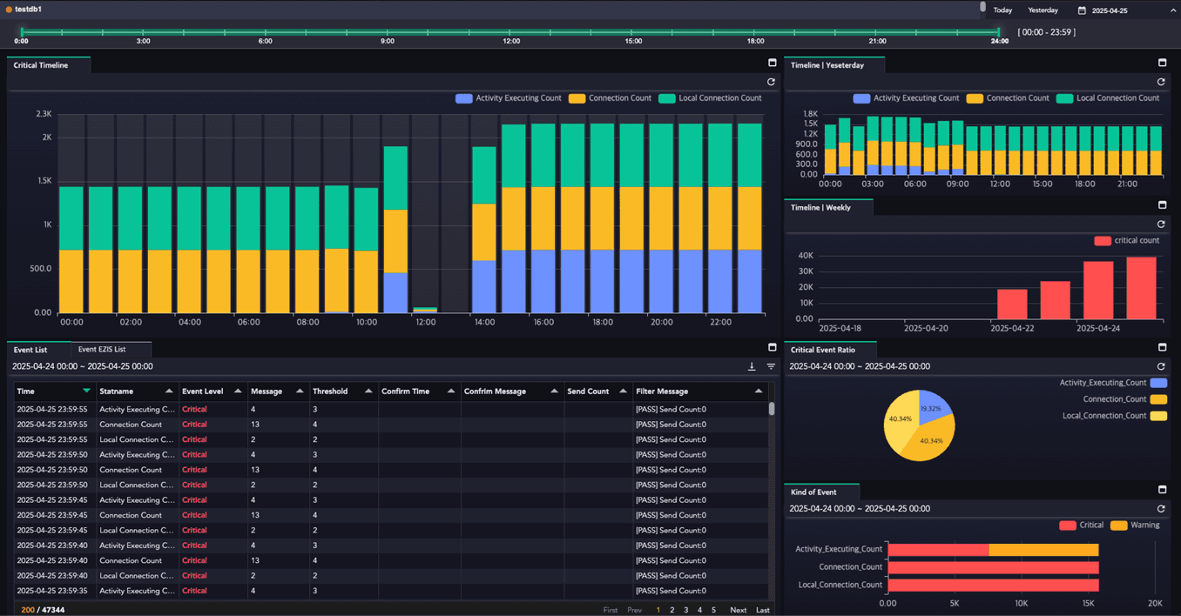Toggle Activity Executing Count legend in Critical Timeline
Screen dimensions: 1181x616
pyautogui.click(x=509, y=98)
